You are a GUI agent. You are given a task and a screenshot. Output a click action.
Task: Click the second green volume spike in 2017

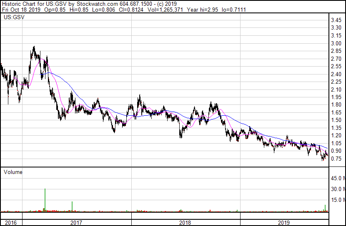click(72, 206)
